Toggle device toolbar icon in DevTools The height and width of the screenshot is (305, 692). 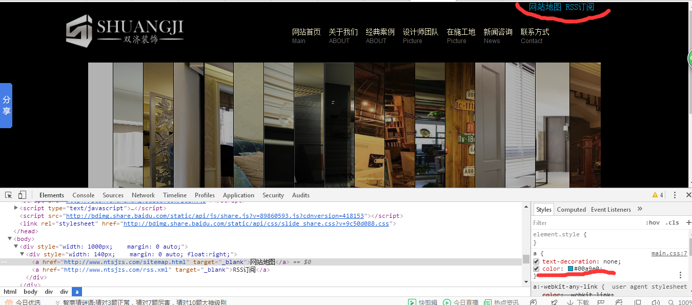point(22,195)
